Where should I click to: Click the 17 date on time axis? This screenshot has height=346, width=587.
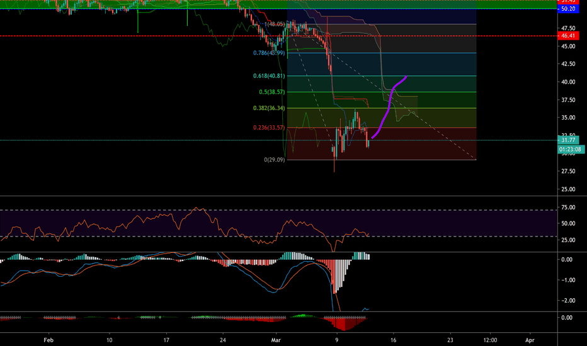coord(166,340)
